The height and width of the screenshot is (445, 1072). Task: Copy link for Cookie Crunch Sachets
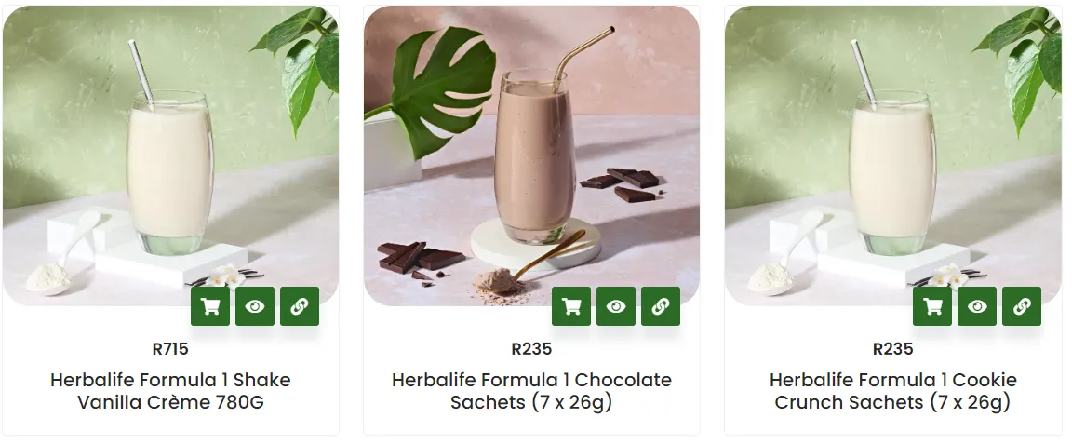1022,306
